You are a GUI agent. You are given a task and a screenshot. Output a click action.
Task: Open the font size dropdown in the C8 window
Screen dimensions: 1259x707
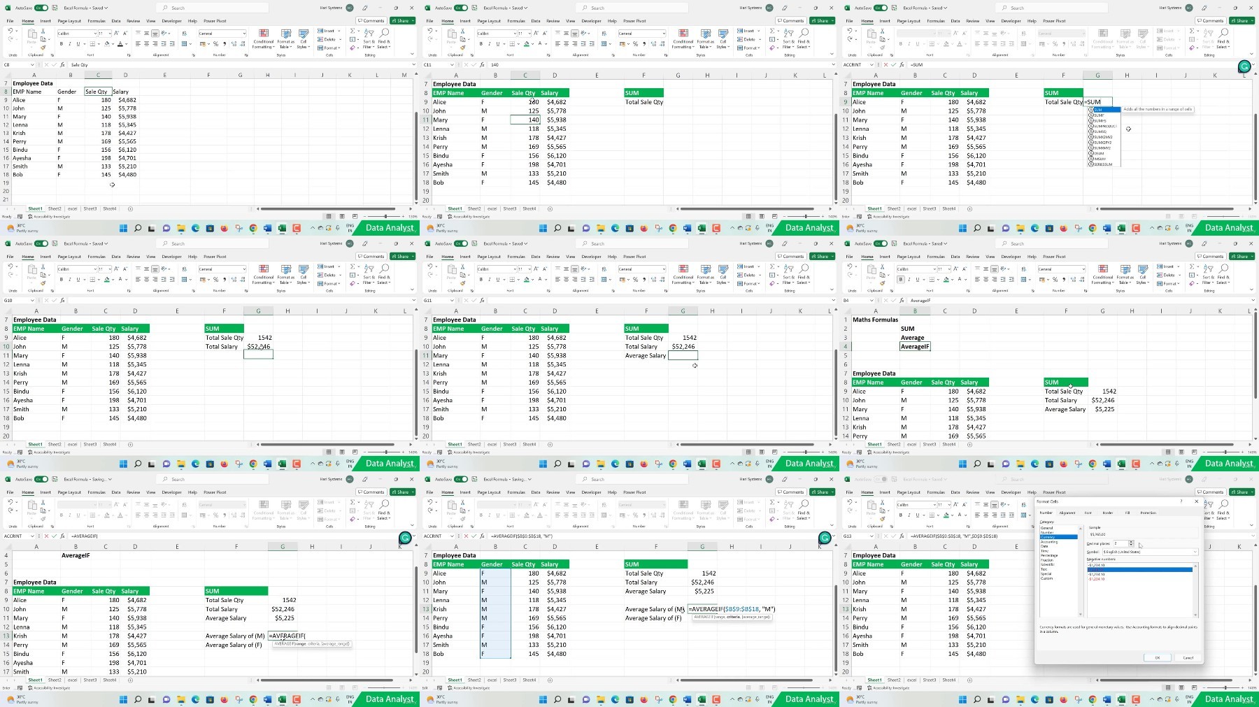pyautogui.click(x=110, y=34)
